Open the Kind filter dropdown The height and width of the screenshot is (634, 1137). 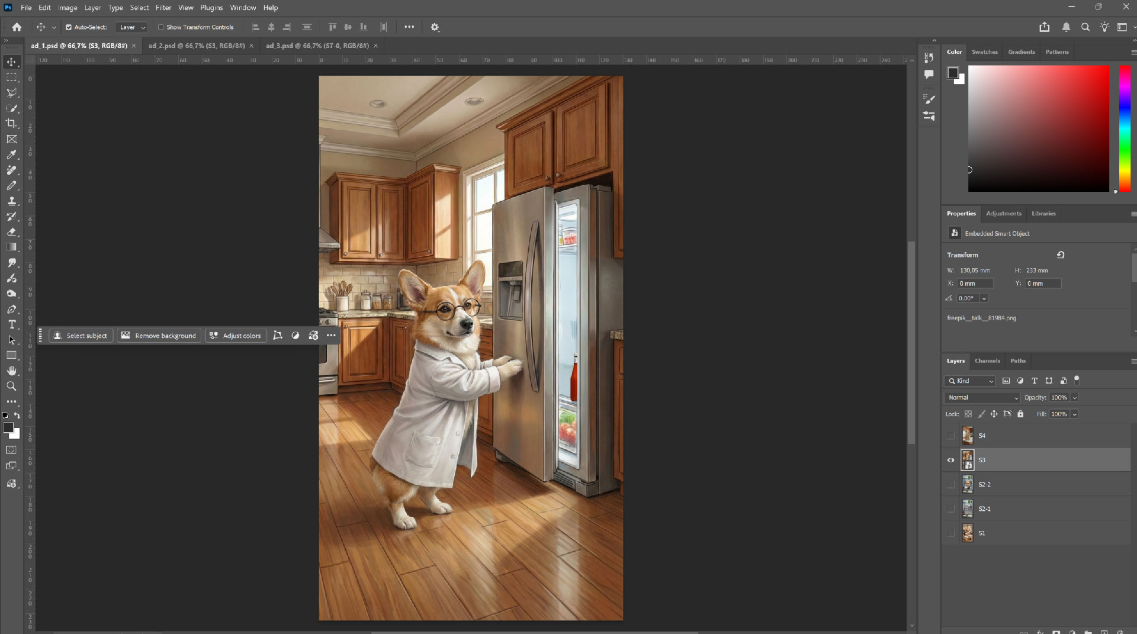(969, 381)
